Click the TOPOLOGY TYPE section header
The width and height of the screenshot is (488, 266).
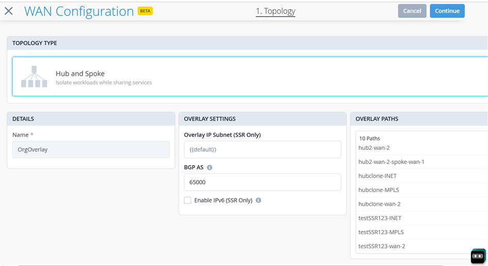247,43
